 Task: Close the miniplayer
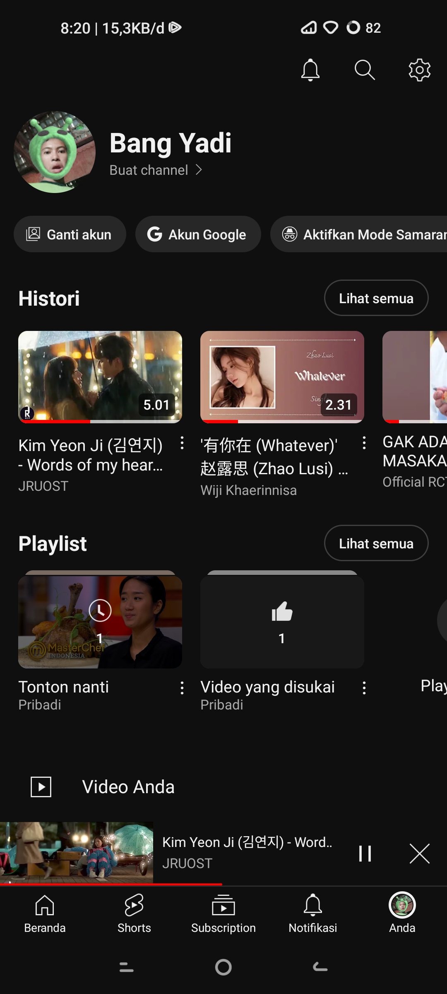point(419,854)
